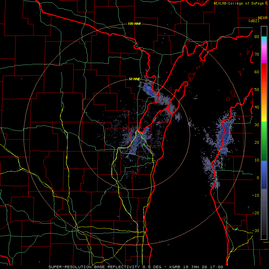Viewport: 269px width, 269px height.
Task: Click the SUPER-RESOLUTION BASE REFLECTIVITY caption text
Action: click(94, 267)
